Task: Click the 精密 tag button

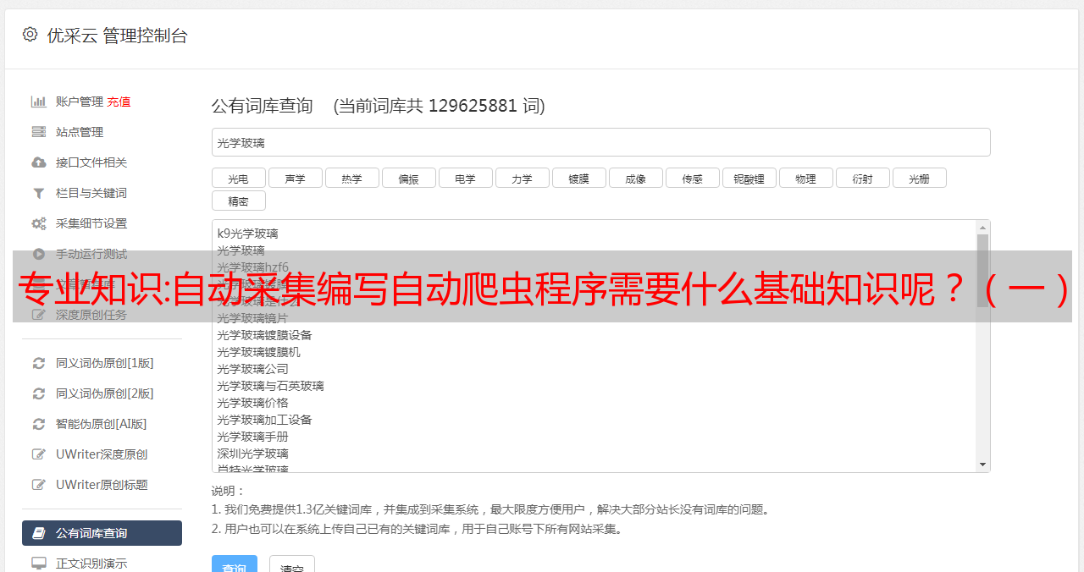Action: pos(238,201)
